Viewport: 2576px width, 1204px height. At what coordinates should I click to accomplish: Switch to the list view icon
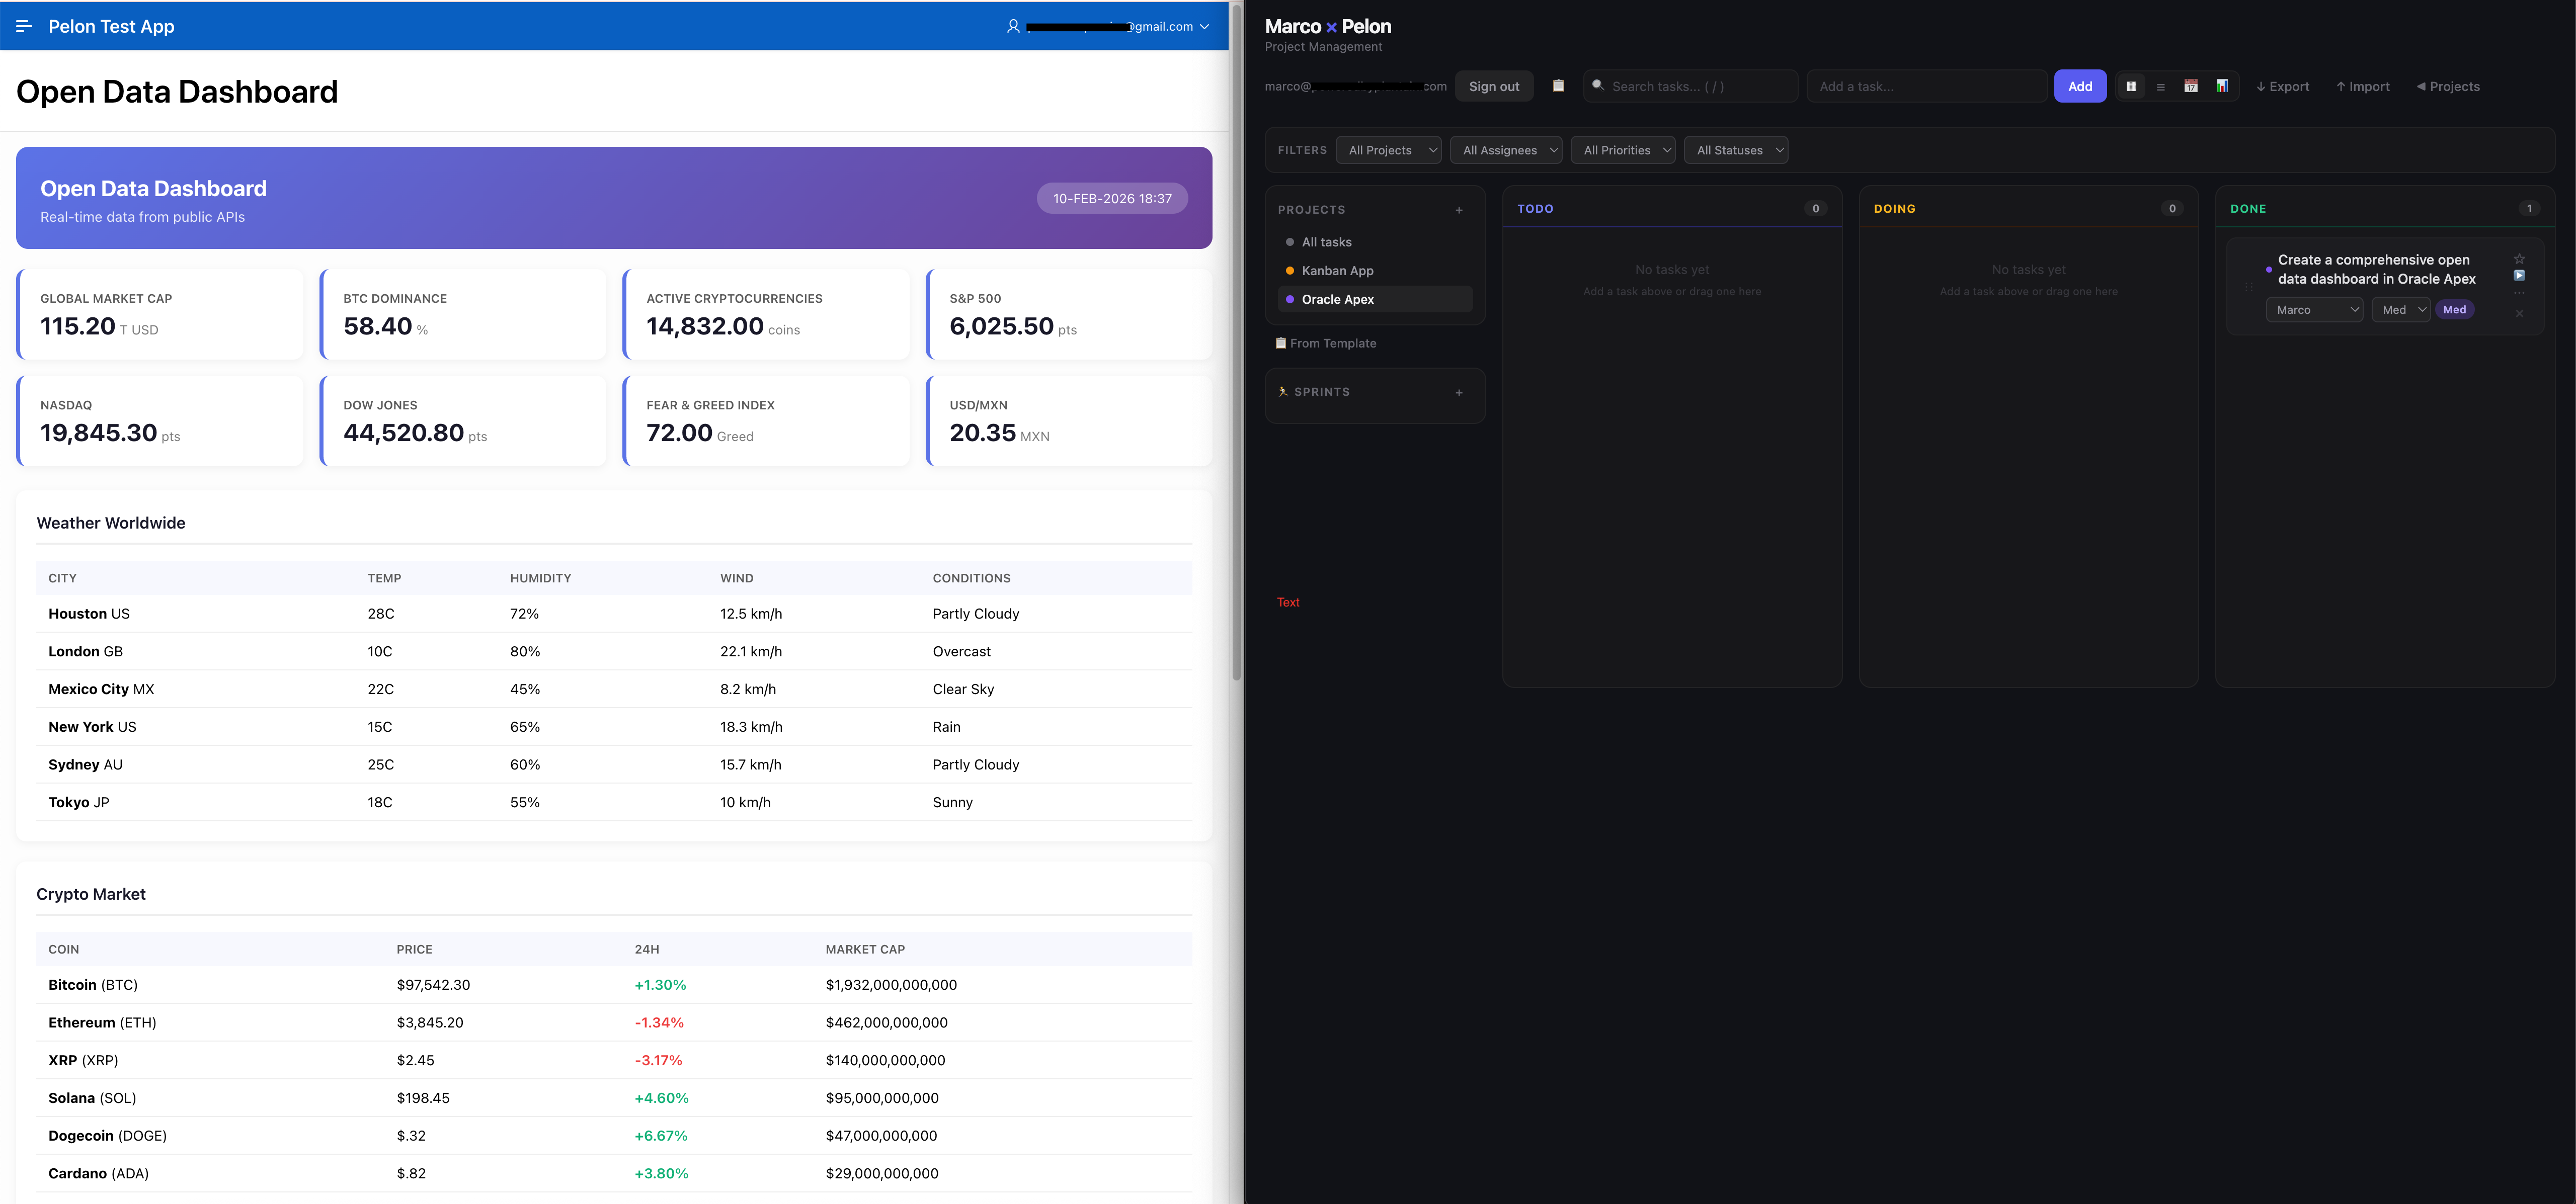tap(2160, 87)
